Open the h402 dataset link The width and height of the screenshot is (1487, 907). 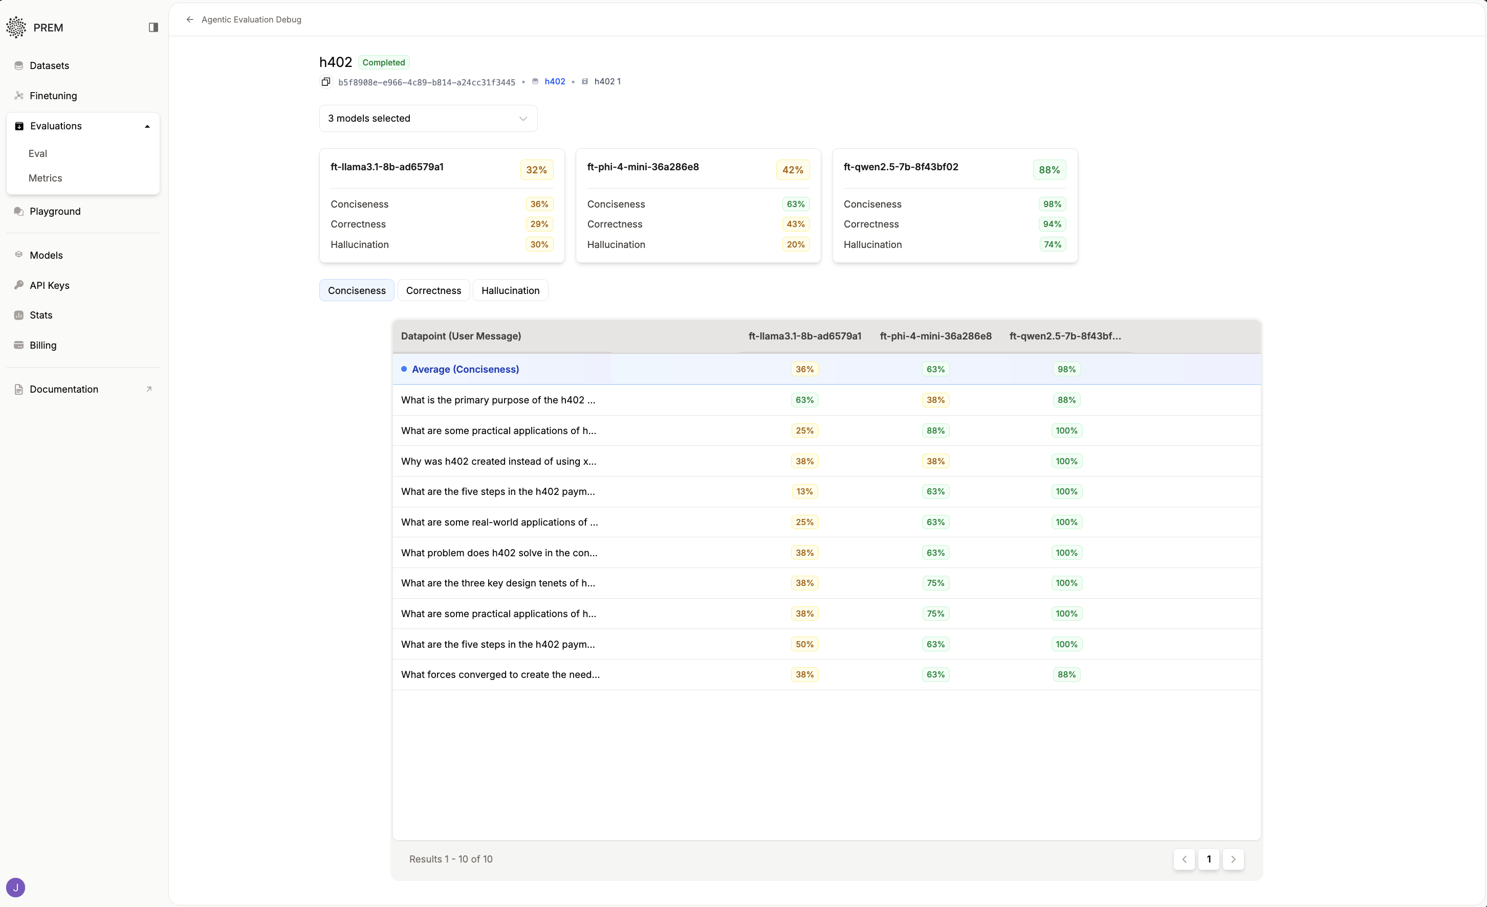[x=555, y=81]
